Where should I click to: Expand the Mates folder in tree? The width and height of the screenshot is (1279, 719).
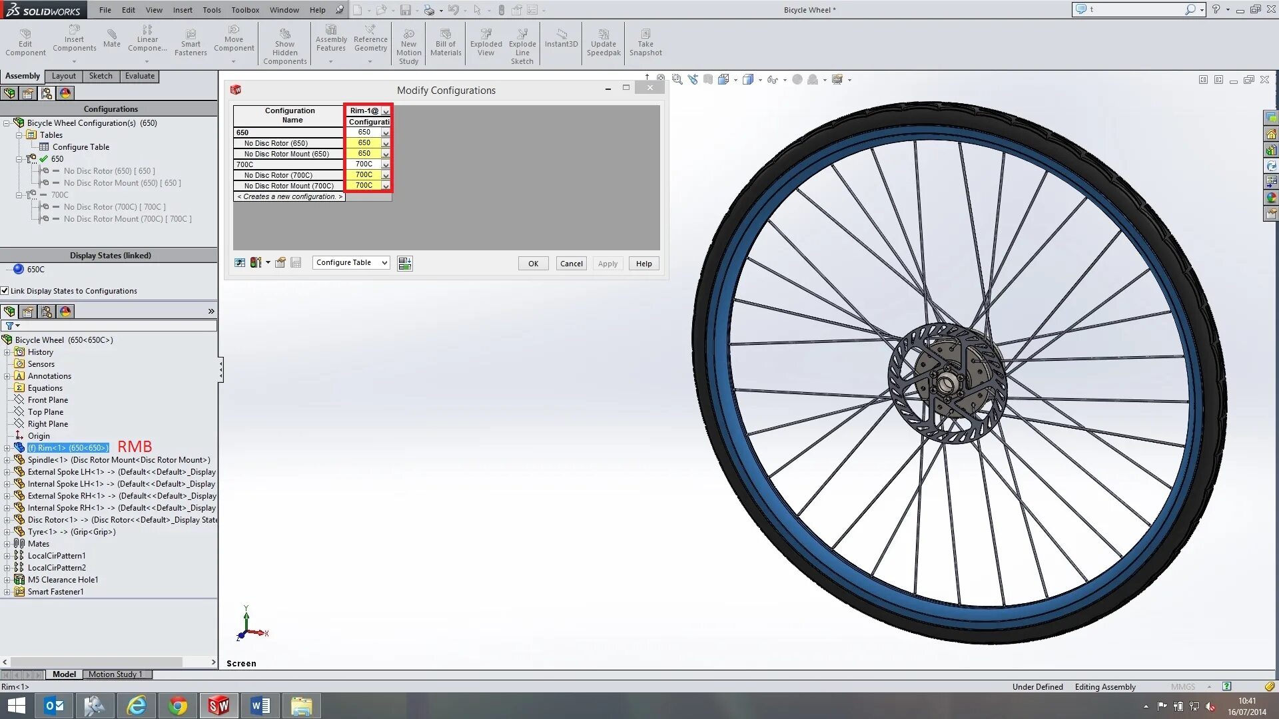(x=7, y=544)
